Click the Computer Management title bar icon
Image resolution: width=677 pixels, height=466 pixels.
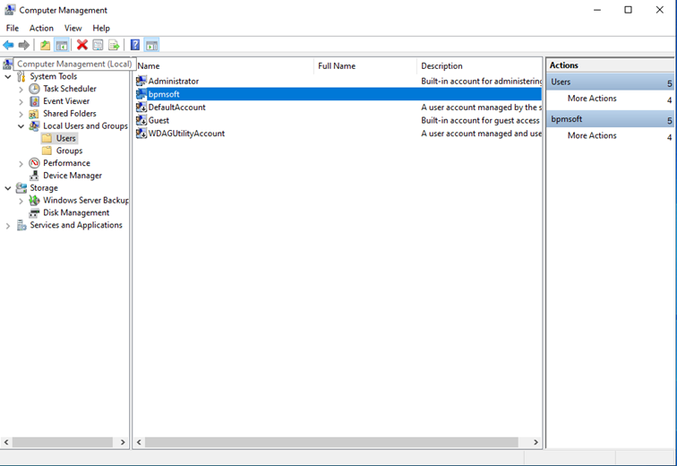point(10,10)
